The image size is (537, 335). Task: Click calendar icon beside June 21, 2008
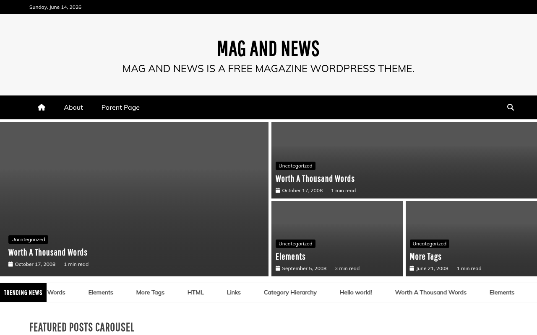(x=412, y=268)
